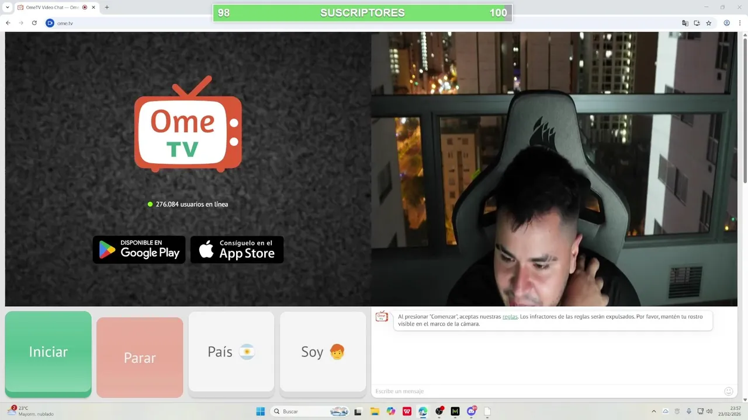The width and height of the screenshot is (748, 420).
Task: Click the browser forward arrow
Action: (21, 23)
